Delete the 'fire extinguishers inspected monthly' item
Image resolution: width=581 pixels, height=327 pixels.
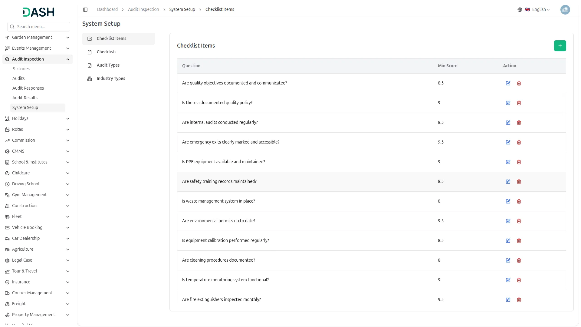(x=519, y=300)
